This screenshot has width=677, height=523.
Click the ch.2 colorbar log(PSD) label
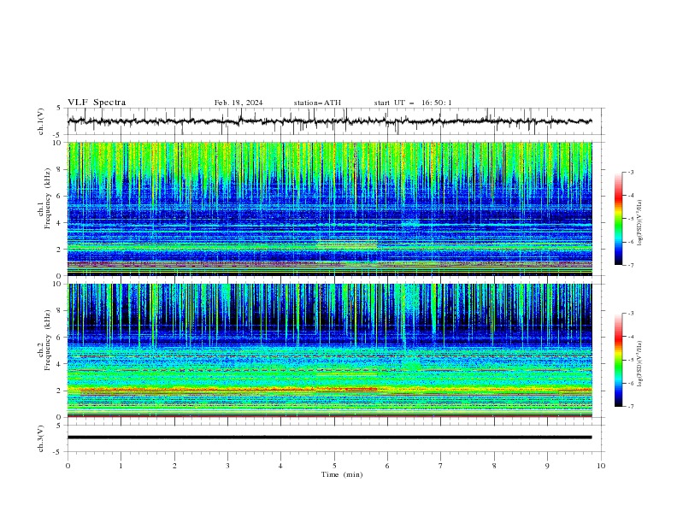tap(640, 363)
